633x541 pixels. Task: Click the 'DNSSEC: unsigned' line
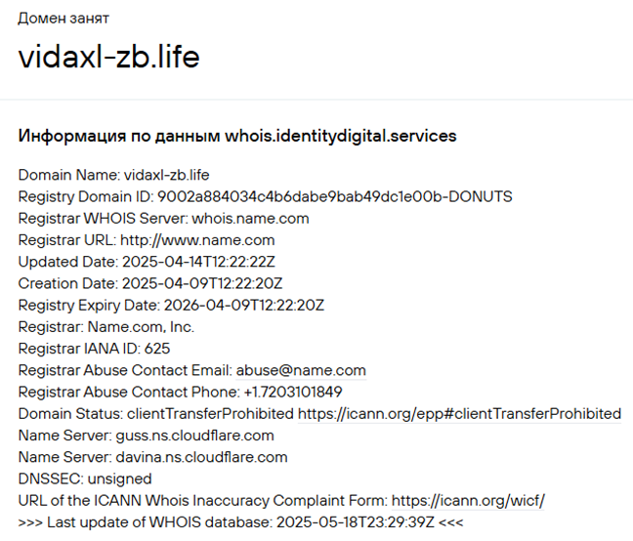[x=85, y=479]
